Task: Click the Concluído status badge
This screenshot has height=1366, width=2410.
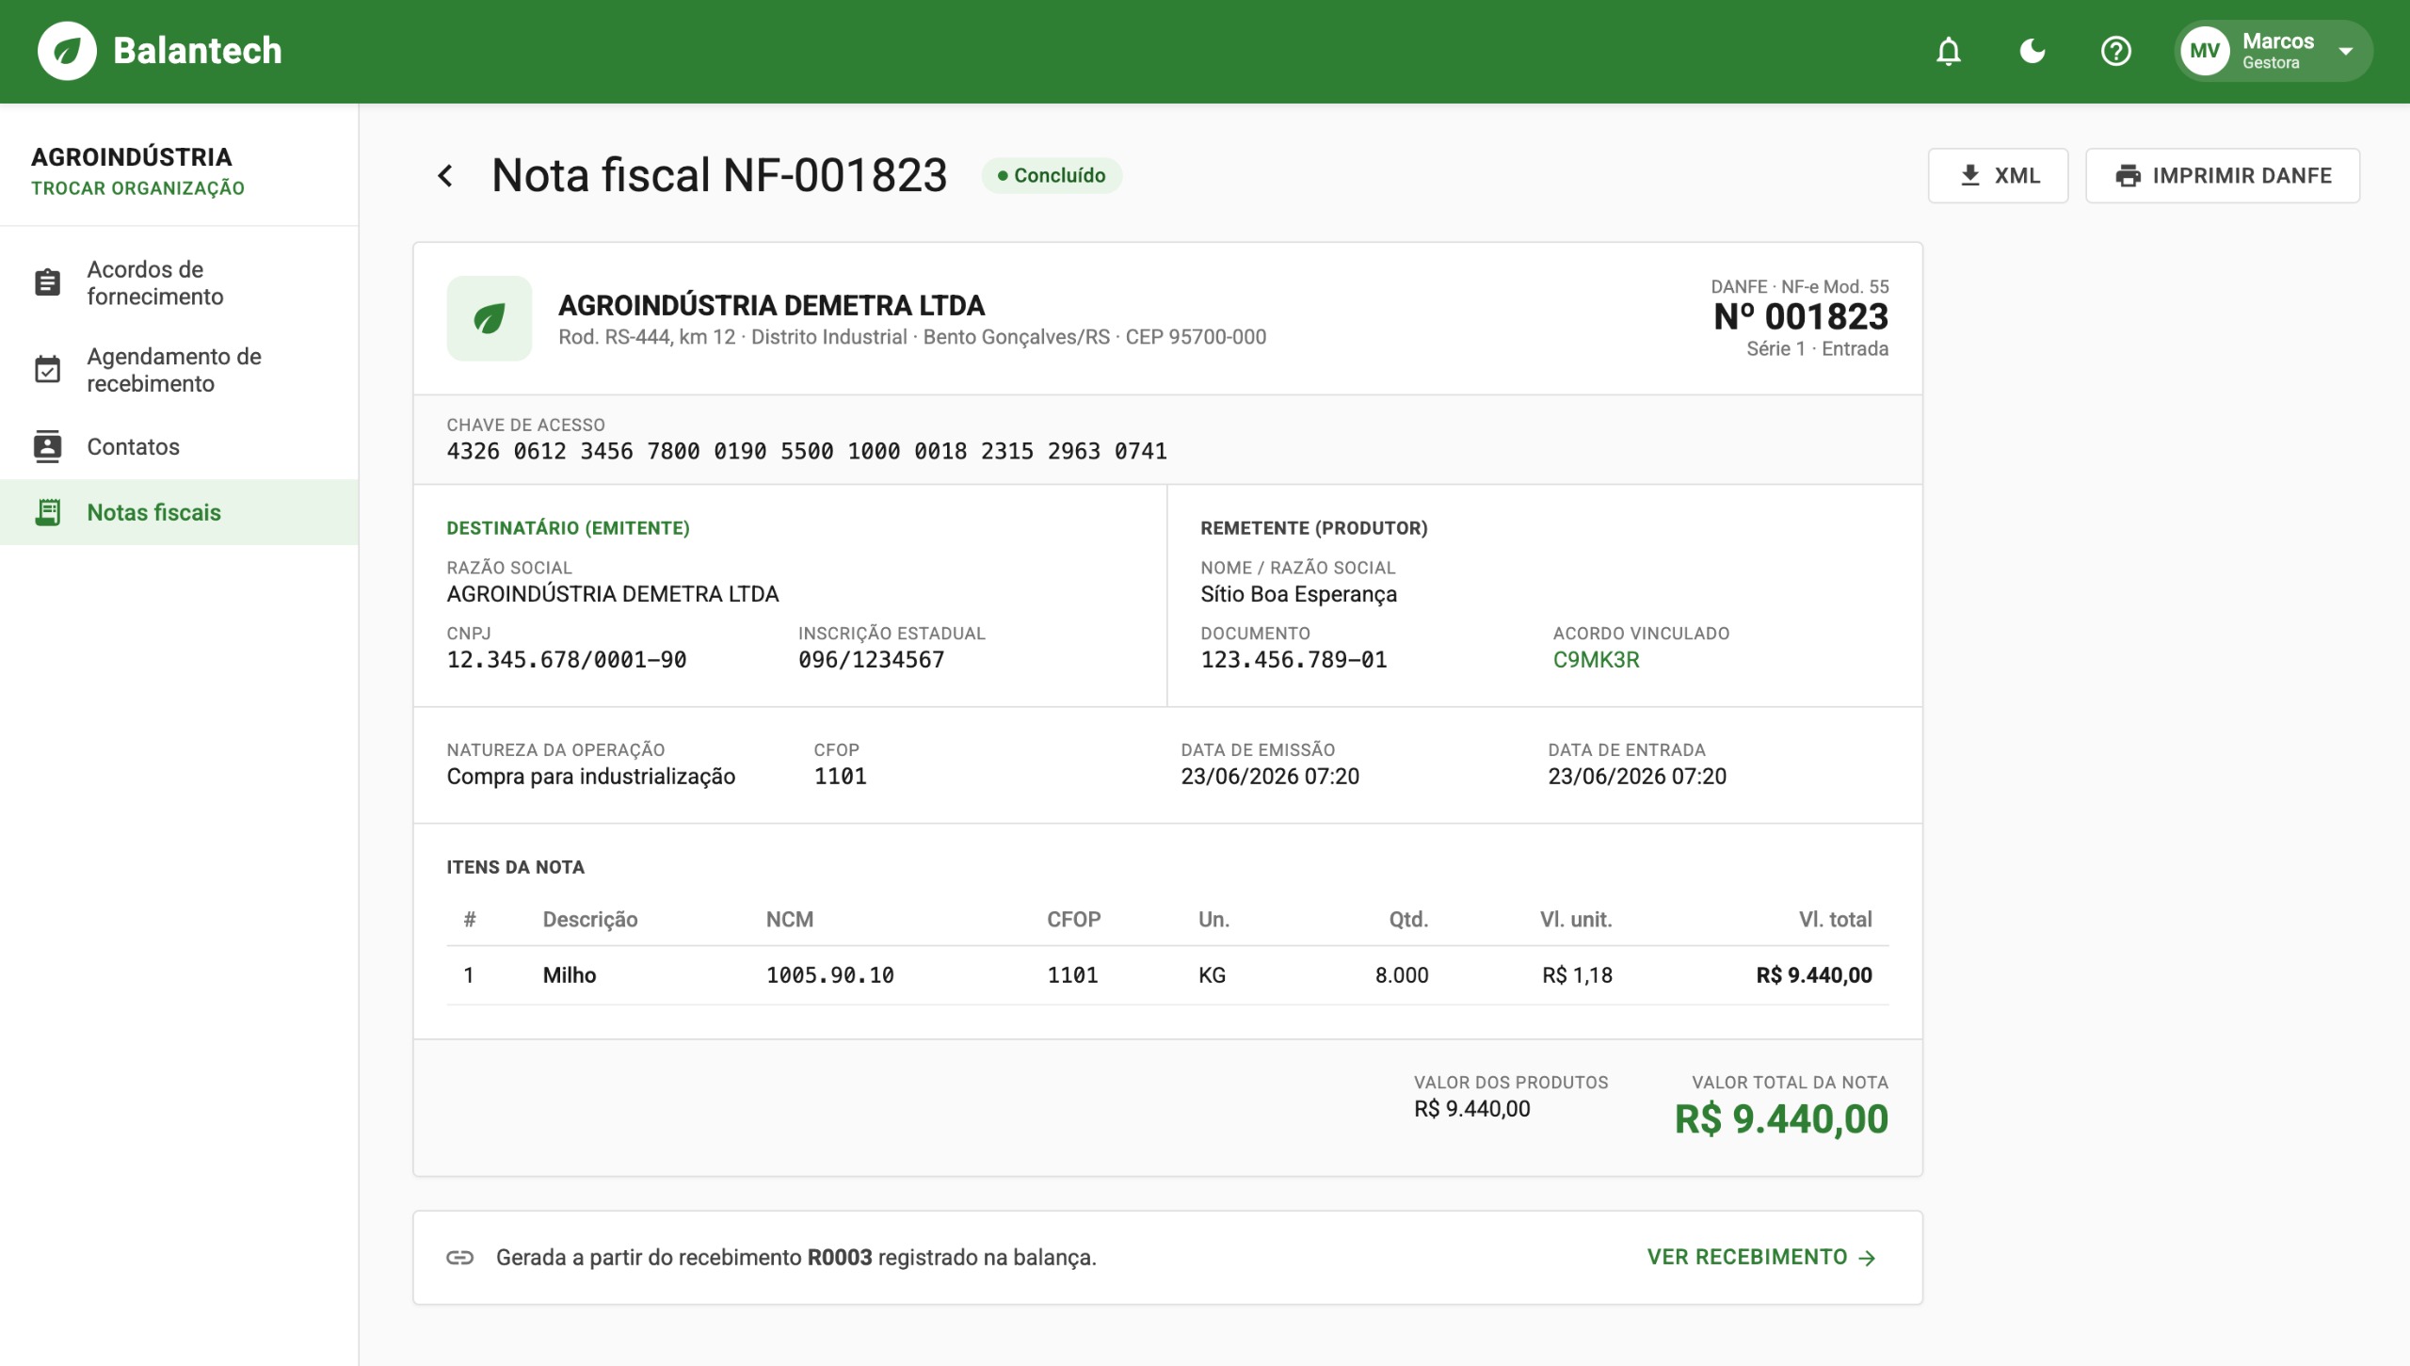Action: [1052, 175]
